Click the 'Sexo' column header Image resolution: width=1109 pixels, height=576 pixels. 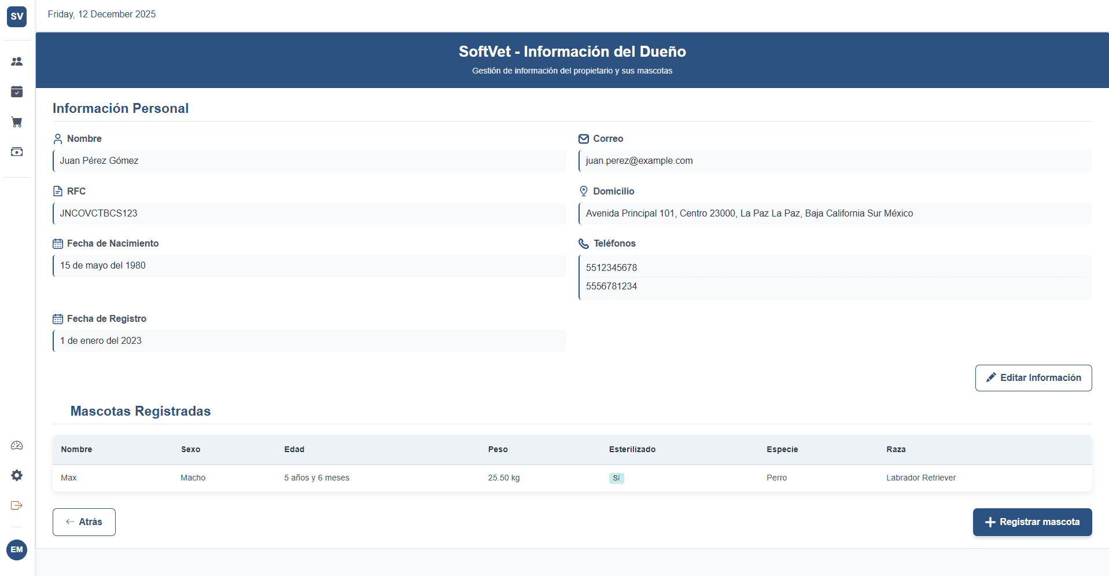point(191,449)
